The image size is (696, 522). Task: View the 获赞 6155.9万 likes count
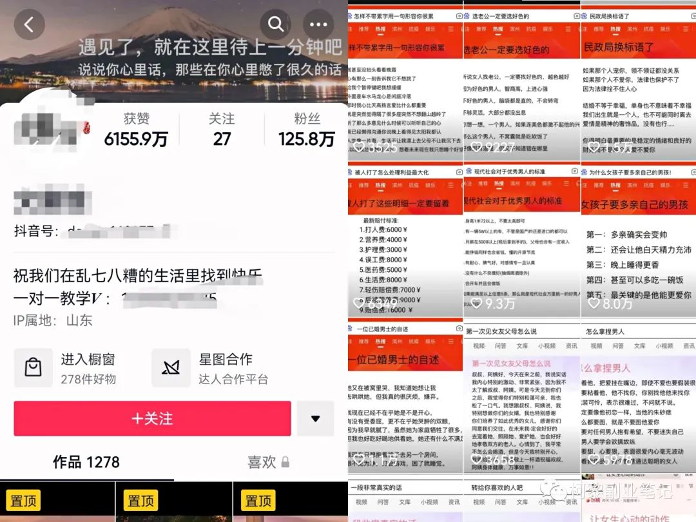(x=136, y=130)
